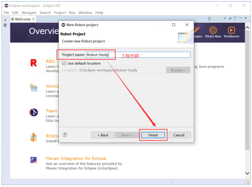Open the Window menu
252x187 pixels.
point(85,13)
